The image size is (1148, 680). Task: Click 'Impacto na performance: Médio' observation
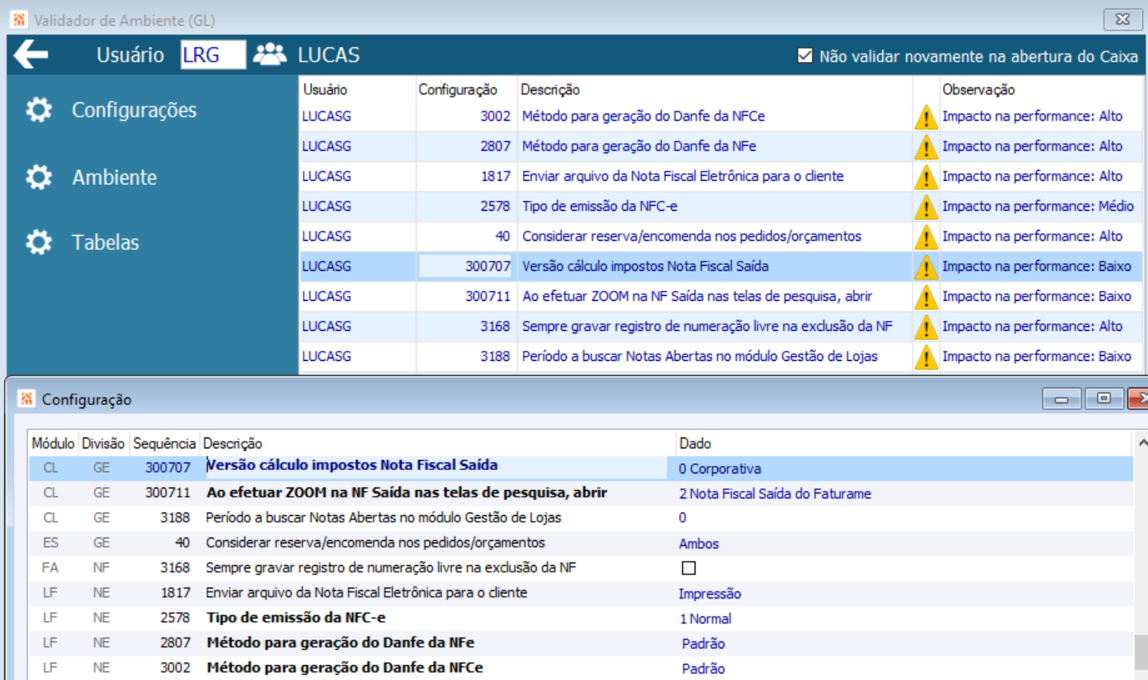(1037, 207)
